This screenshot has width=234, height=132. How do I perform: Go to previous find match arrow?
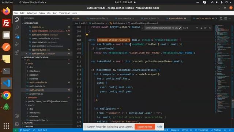197,28
